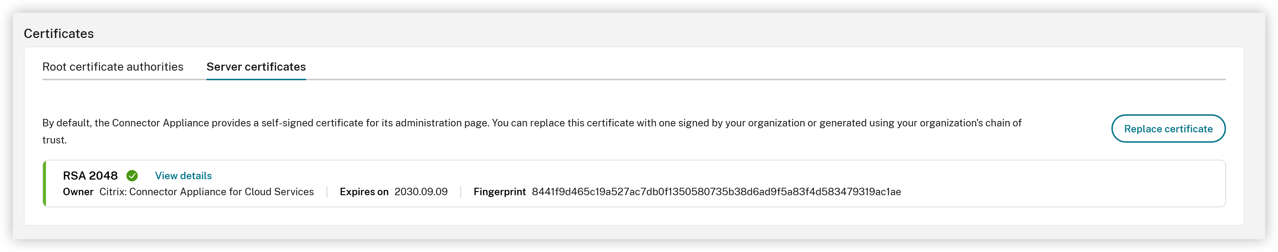Image resolution: width=1278 pixels, height=252 pixels.
Task: Click the Expires on 2030.09.09 date
Action: pyautogui.click(x=421, y=192)
